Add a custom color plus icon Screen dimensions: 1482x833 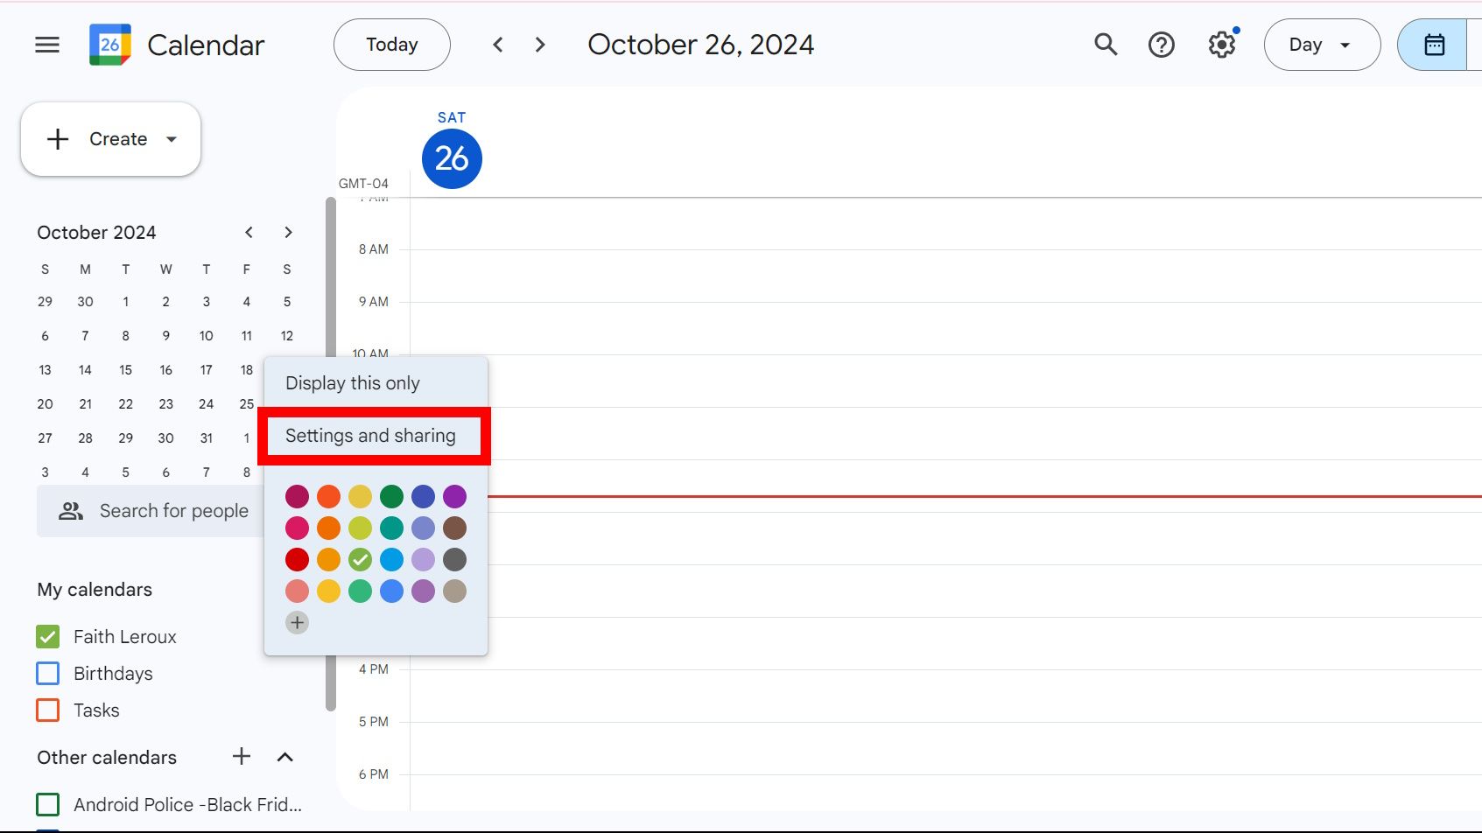coord(297,622)
